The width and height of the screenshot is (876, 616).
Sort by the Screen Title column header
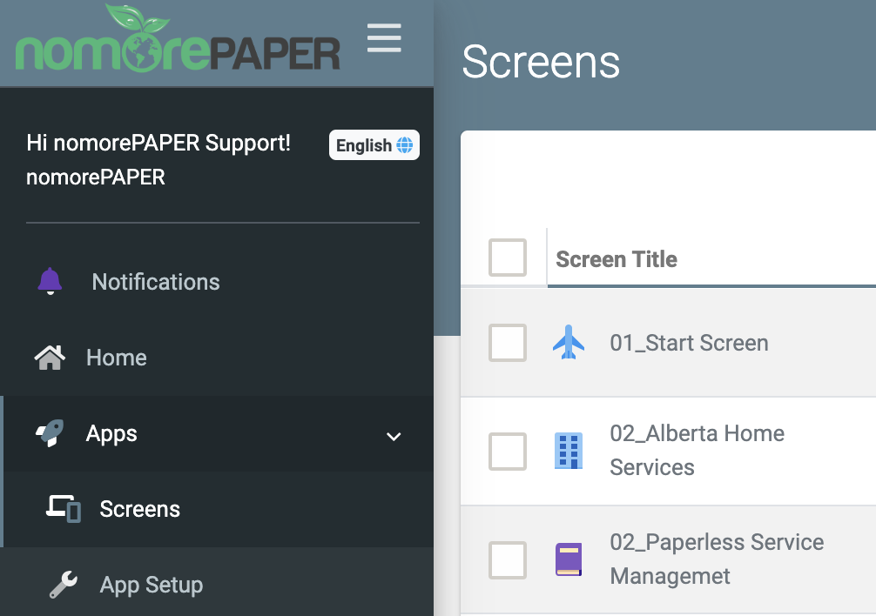click(x=617, y=259)
